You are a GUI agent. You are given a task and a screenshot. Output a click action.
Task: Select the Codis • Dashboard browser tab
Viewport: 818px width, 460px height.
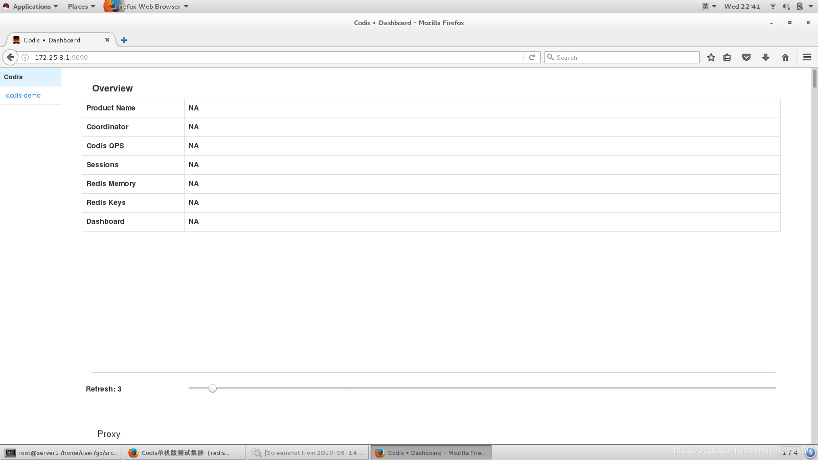61,40
